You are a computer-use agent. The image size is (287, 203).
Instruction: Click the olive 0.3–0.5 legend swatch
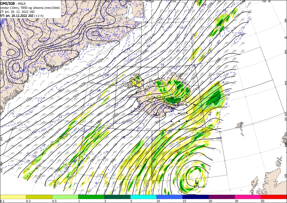39,197
